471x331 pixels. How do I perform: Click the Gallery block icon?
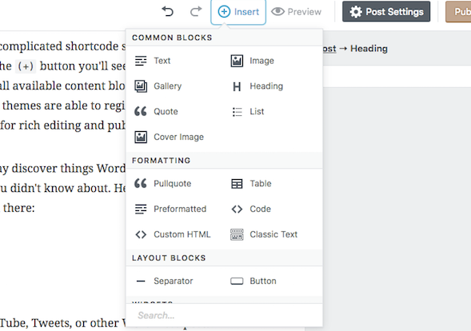coord(141,86)
